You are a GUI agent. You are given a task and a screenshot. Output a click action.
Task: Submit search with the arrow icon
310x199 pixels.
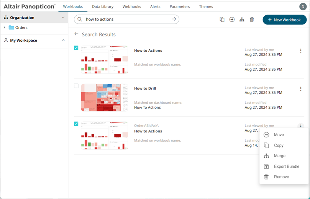click(x=174, y=19)
